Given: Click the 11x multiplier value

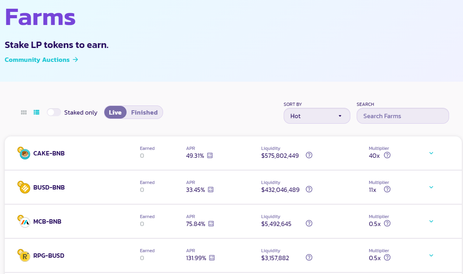Looking at the screenshot, I should click(373, 190).
